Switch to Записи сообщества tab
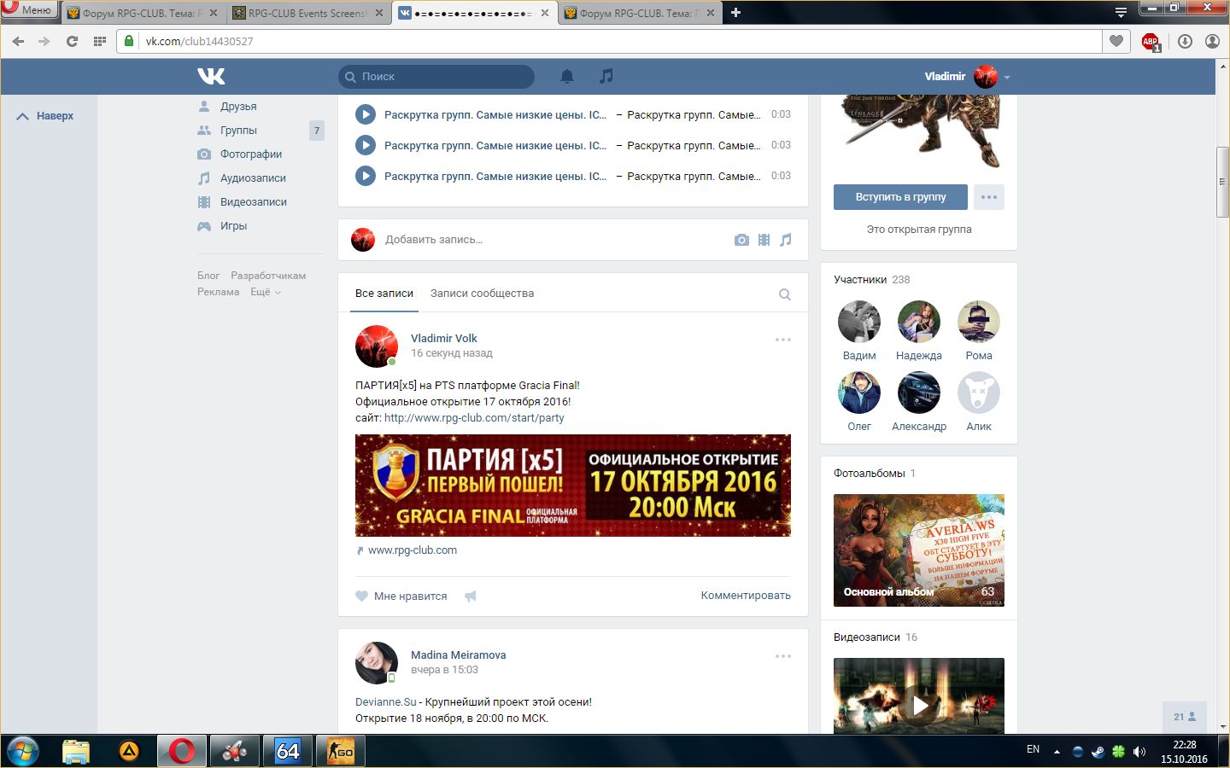 click(x=482, y=294)
